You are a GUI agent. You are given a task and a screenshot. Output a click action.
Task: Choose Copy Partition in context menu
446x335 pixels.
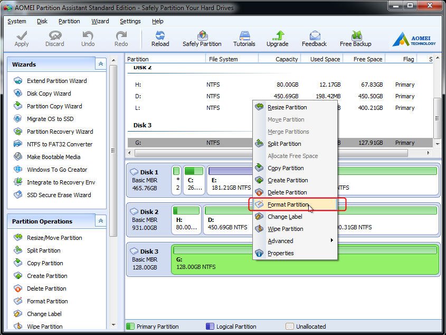pos(295,168)
